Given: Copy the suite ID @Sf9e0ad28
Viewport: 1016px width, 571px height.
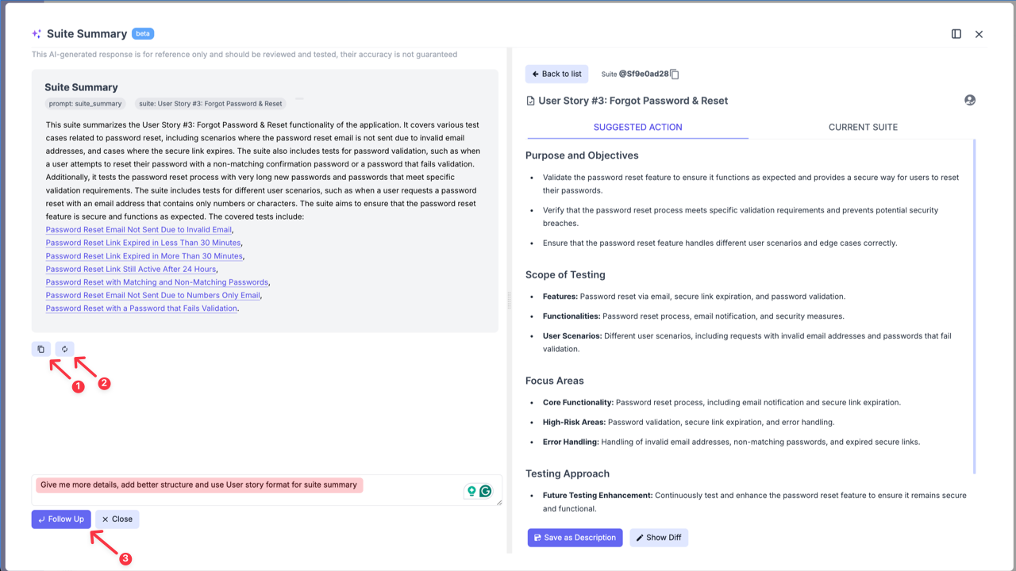Looking at the screenshot, I should pos(674,74).
